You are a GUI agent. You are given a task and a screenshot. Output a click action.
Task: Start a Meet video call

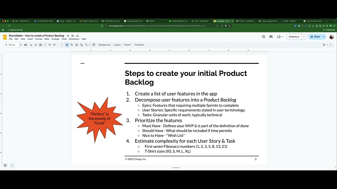tap(279, 37)
